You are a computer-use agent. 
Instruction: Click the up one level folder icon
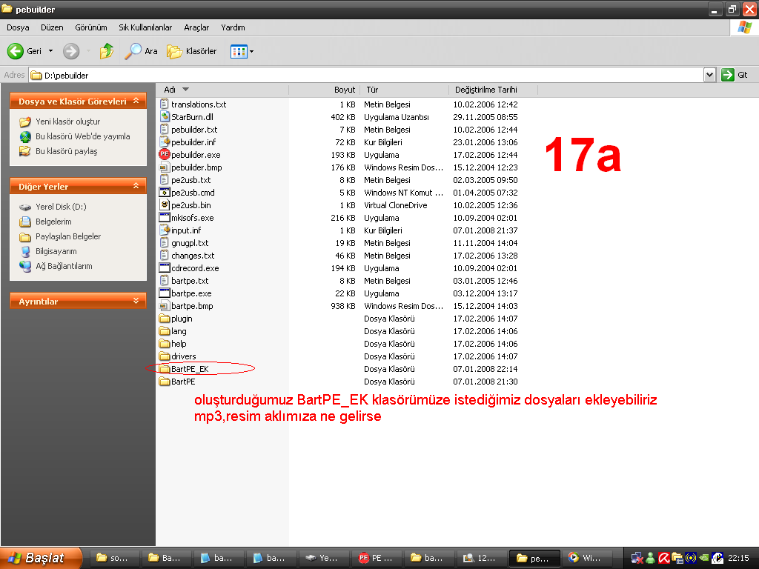107,51
